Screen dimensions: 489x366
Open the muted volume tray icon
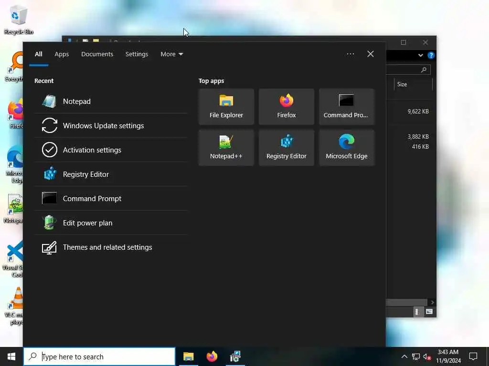[427, 356]
